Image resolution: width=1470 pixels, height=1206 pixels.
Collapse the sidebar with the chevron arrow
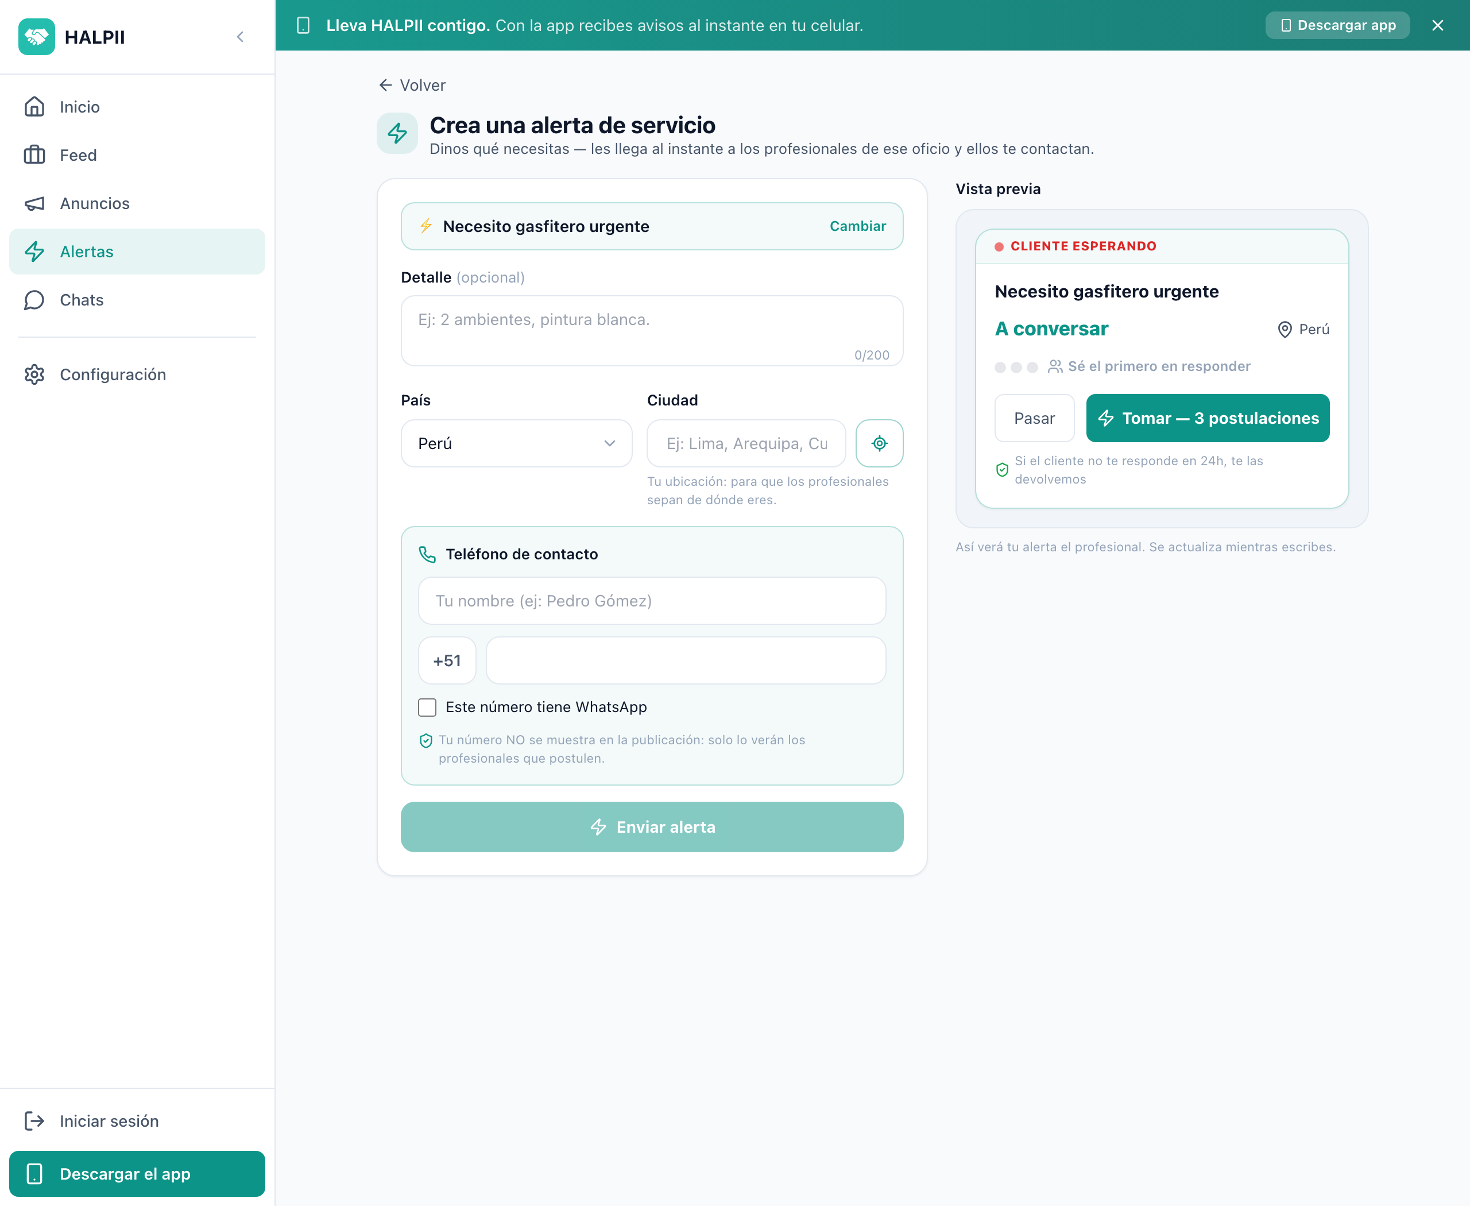(241, 37)
